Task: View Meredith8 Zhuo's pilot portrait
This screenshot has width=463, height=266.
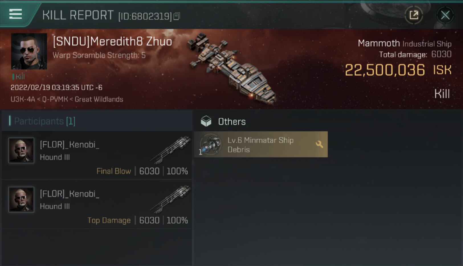Action: click(x=29, y=51)
